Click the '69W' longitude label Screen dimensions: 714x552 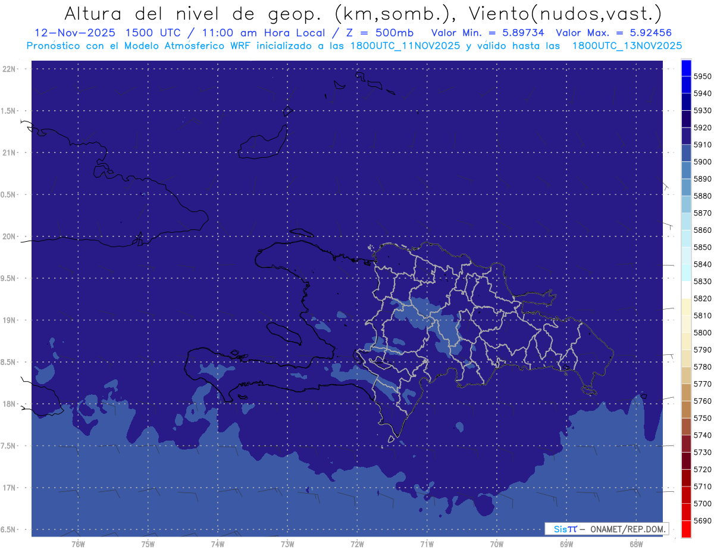coord(566,544)
